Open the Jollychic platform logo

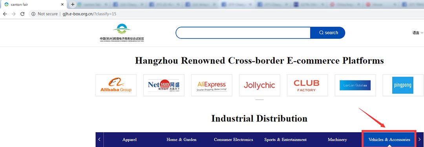pyautogui.click(x=260, y=85)
